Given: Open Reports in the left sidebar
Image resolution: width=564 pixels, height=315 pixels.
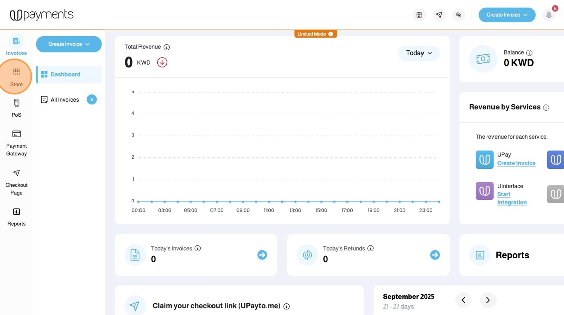Looking at the screenshot, I should [x=16, y=217].
